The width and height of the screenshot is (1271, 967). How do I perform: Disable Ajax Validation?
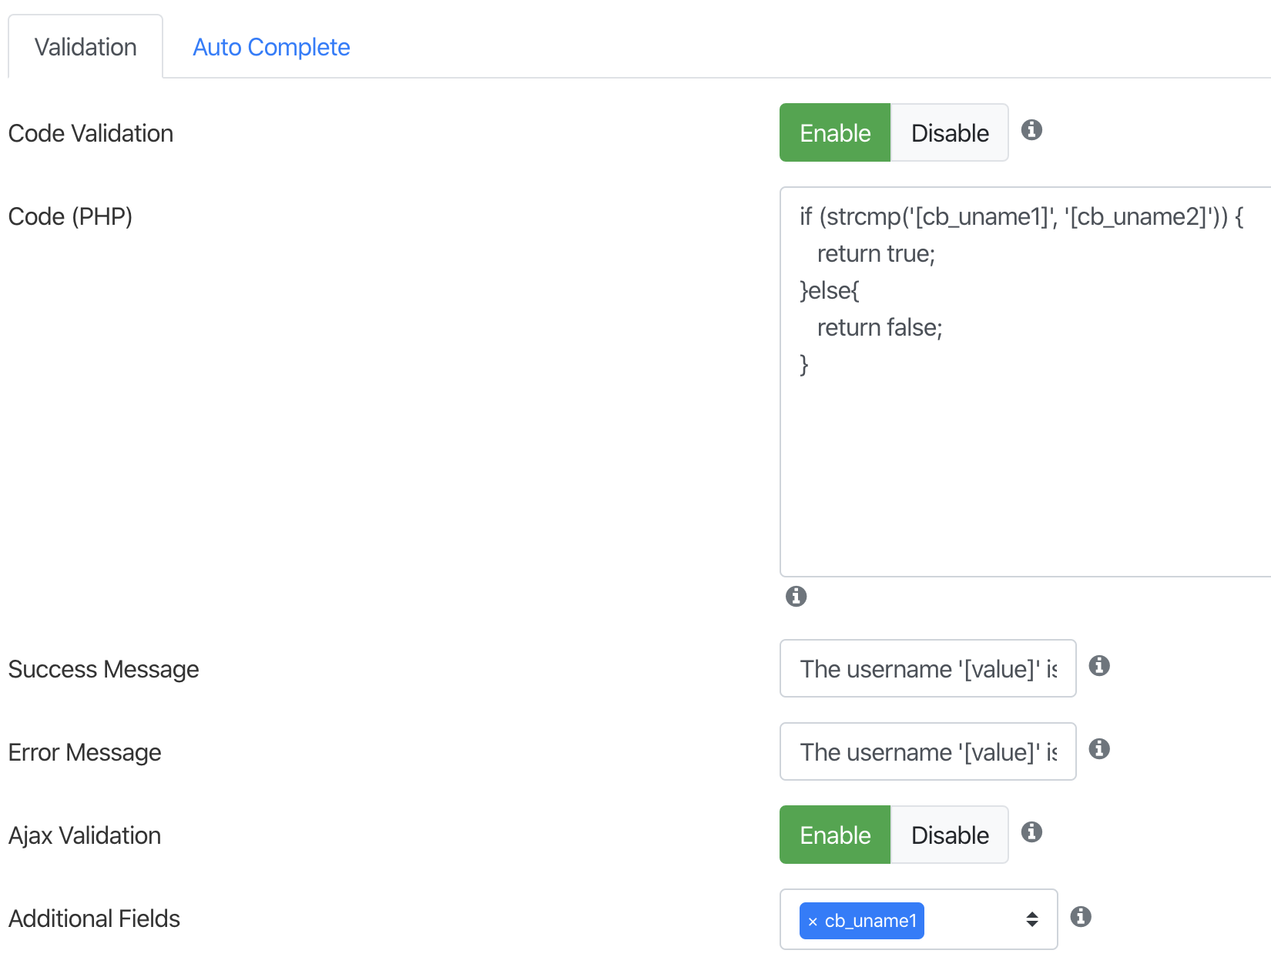click(950, 835)
